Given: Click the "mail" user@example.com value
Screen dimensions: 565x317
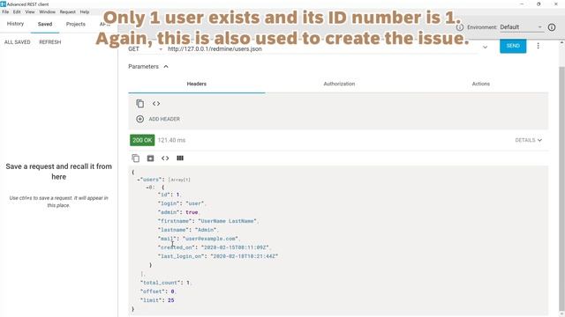Looking at the screenshot, I should [211, 239].
